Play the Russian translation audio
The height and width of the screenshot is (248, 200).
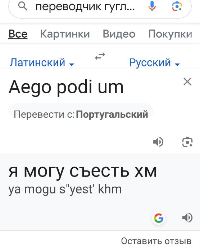click(187, 217)
